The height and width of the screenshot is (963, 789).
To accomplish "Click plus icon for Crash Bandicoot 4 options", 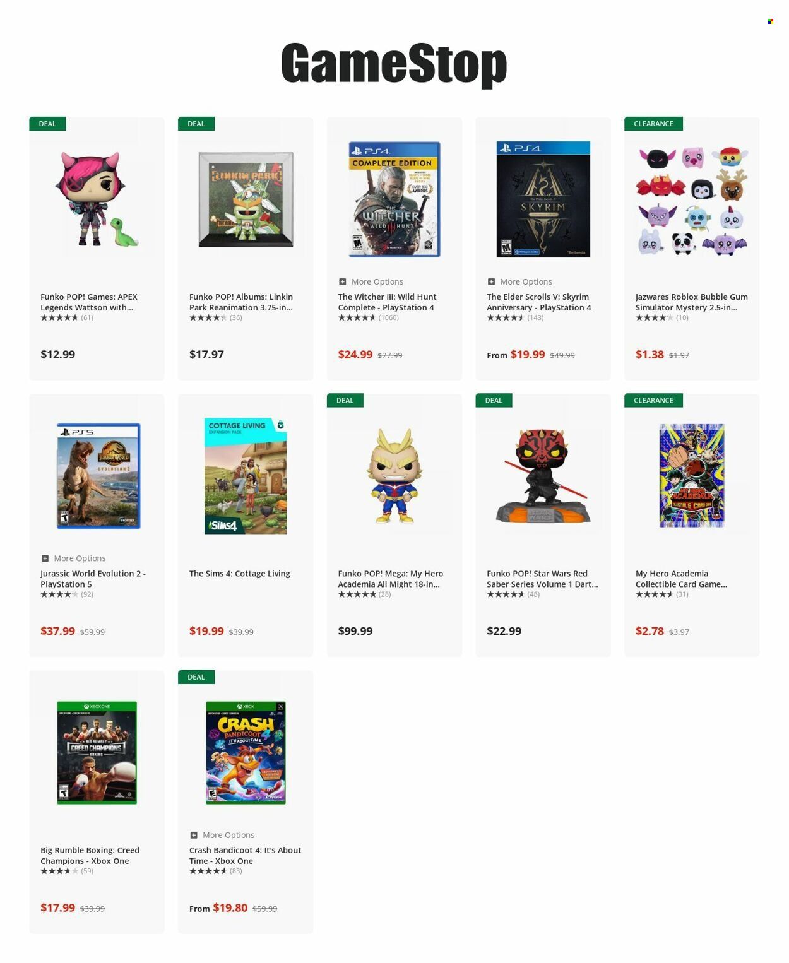I will pyautogui.click(x=194, y=835).
